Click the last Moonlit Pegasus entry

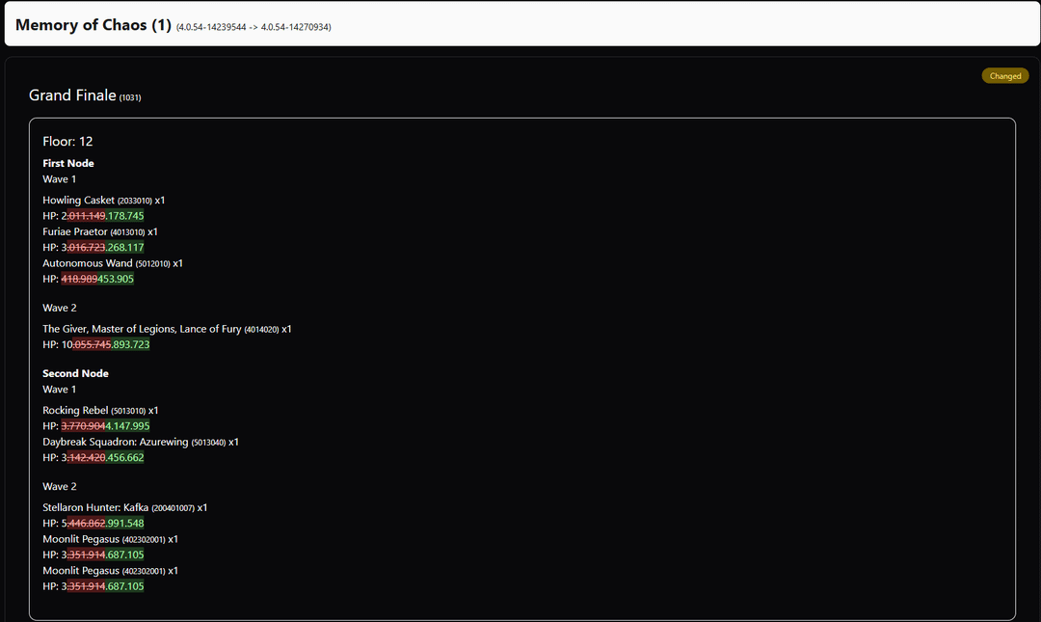110,571
